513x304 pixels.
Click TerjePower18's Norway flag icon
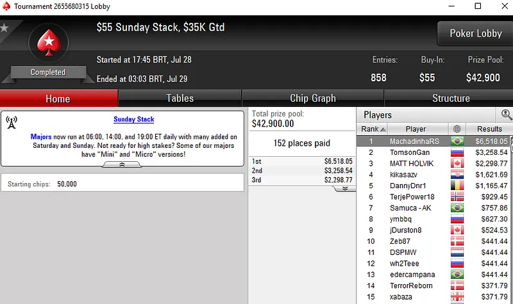[457, 197]
